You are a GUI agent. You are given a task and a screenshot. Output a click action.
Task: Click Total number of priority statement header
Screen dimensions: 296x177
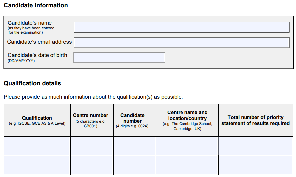click(256, 120)
